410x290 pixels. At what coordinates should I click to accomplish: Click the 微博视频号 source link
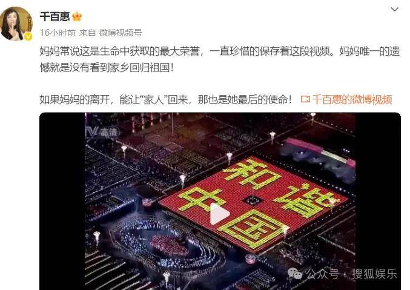tap(121, 33)
